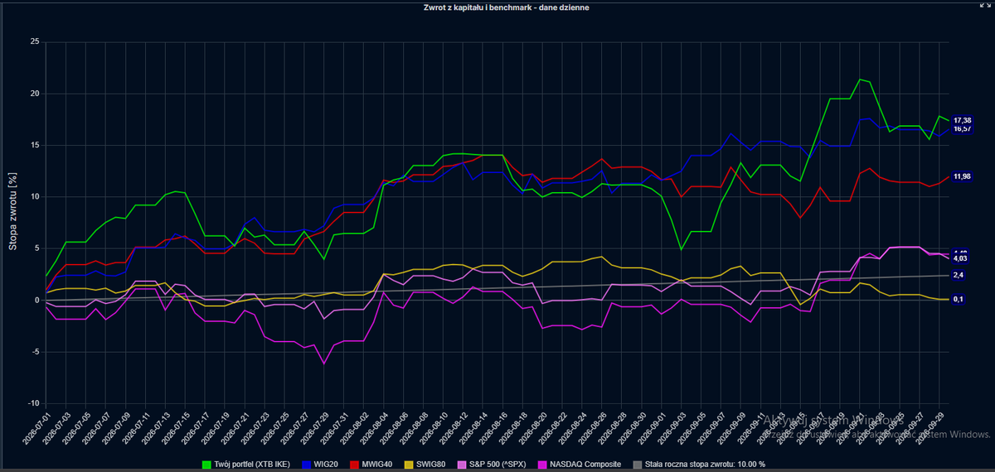Click the 2,4 end value label
Screen dimensions: 995x472
pos(958,275)
